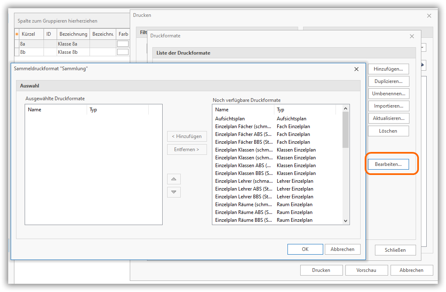Sort selected formats by Name column
The height and width of the screenshot is (292, 446).
56,110
